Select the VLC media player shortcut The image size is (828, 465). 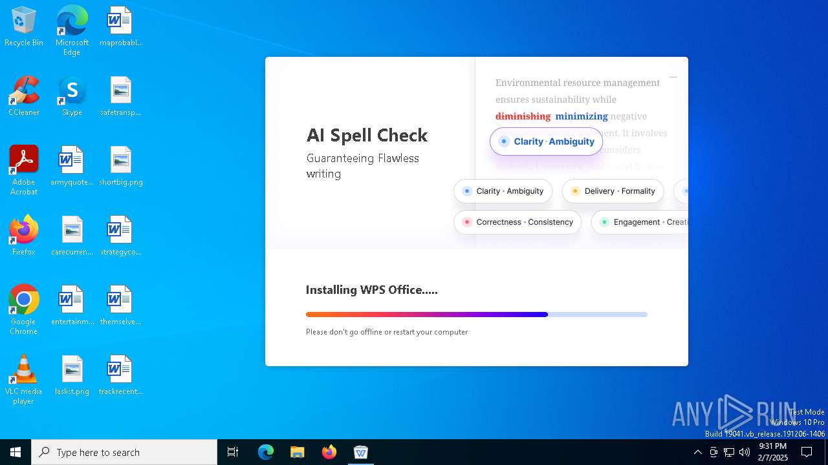tap(24, 380)
